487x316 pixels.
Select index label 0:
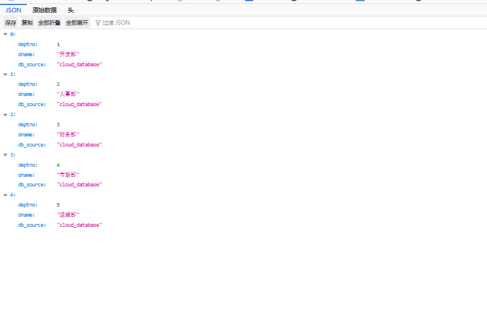[13, 34]
